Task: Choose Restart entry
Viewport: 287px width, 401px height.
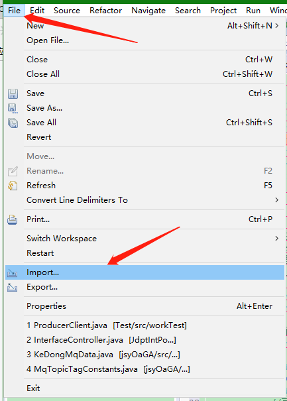Action: coord(144,253)
